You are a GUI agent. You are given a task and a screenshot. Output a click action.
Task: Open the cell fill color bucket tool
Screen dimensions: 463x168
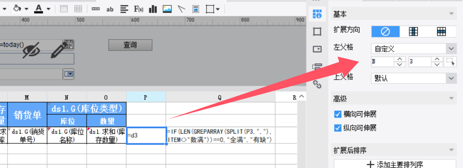coord(17,9)
